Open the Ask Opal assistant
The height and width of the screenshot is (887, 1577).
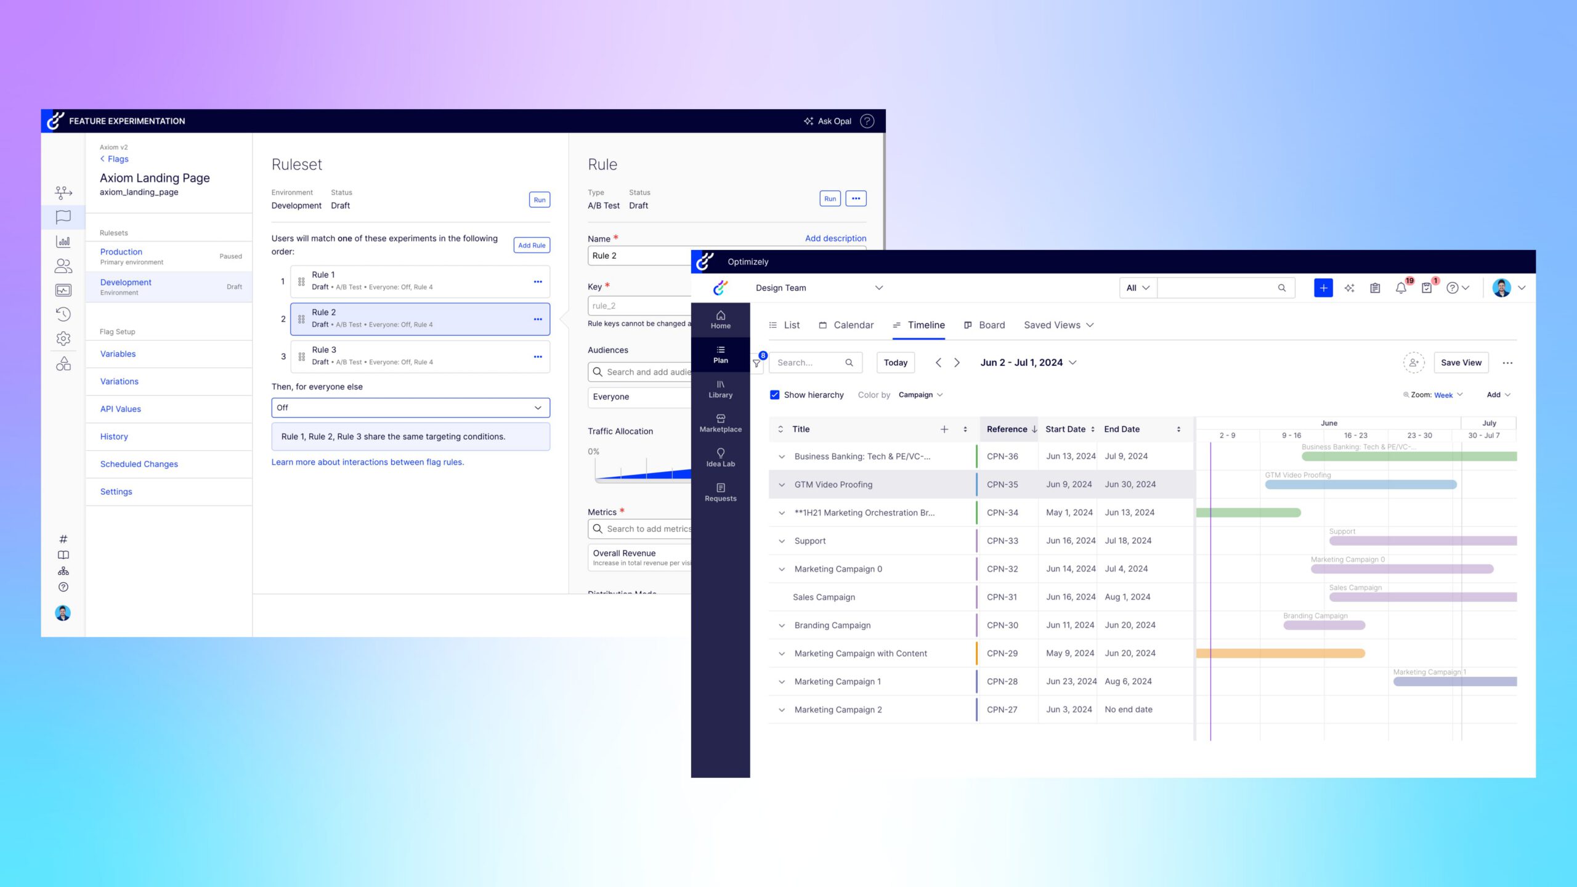pyautogui.click(x=827, y=121)
